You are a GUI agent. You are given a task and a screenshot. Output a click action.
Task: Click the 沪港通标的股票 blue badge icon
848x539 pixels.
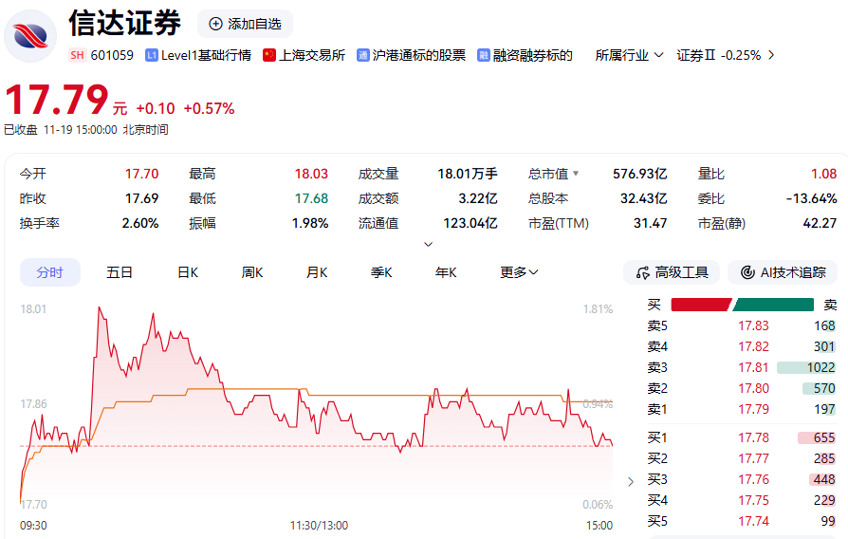363,55
